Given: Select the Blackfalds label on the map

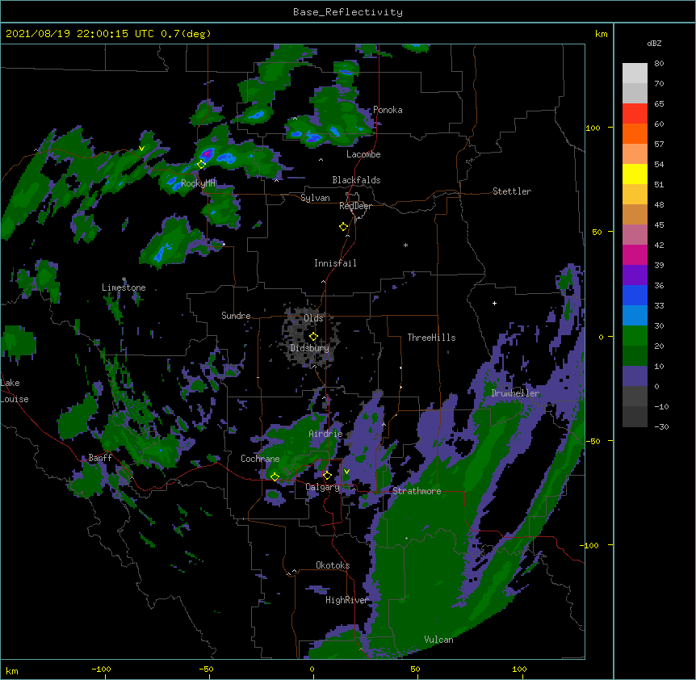Looking at the screenshot, I should click(356, 180).
